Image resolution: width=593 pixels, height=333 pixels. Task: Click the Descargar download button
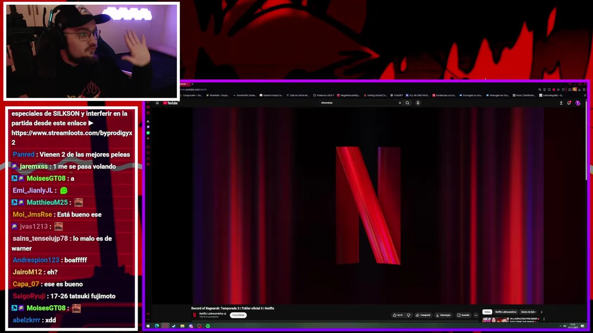(443, 315)
